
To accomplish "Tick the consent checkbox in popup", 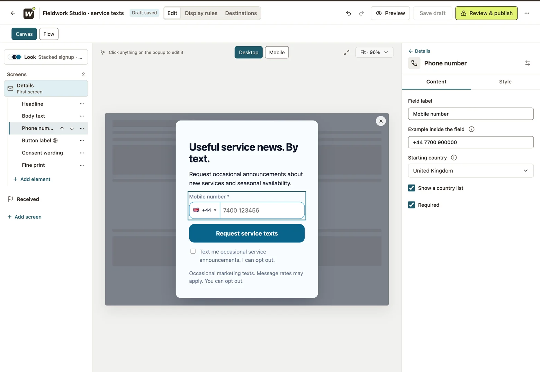I will (193, 251).
